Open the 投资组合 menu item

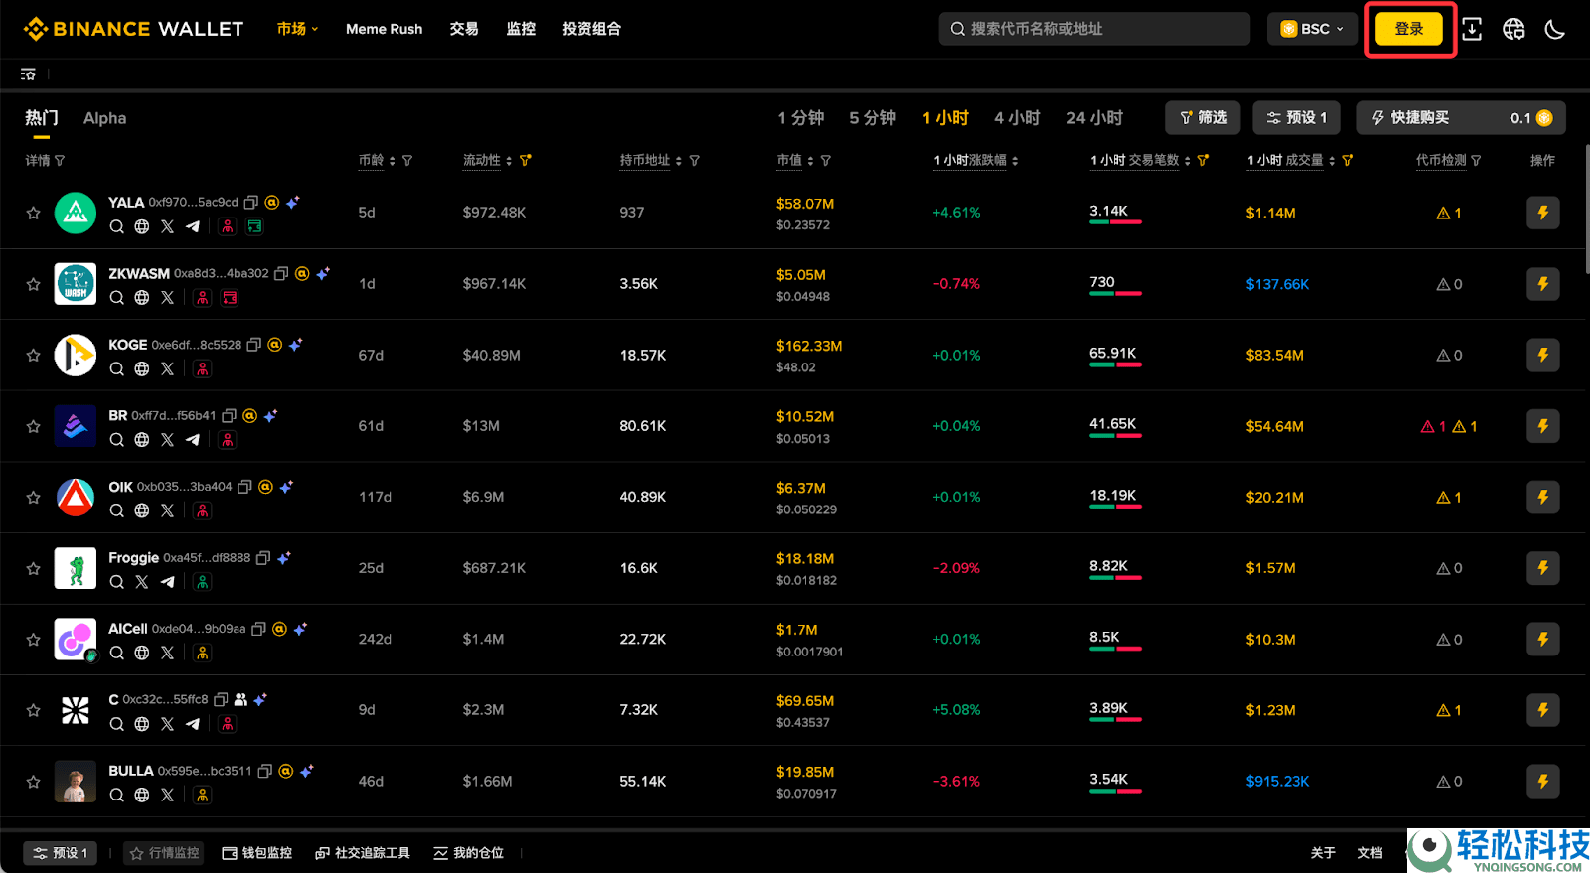click(x=592, y=29)
